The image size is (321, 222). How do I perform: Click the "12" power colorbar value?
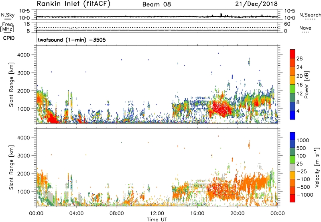coord(299,94)
